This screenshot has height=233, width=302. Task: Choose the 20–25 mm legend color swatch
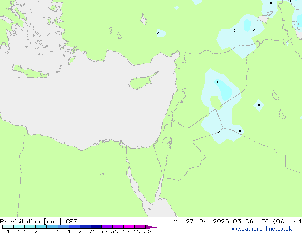85,227
